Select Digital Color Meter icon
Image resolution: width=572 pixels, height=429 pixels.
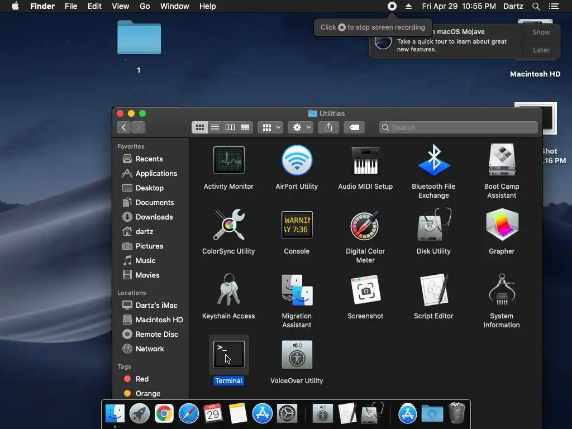point(365,225)
